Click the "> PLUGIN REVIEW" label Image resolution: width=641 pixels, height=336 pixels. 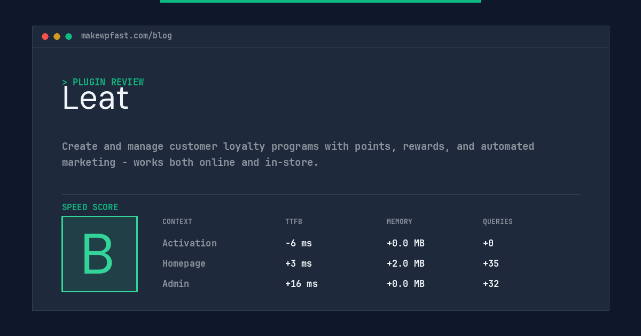pyautogui.click(x=103, y=82)
